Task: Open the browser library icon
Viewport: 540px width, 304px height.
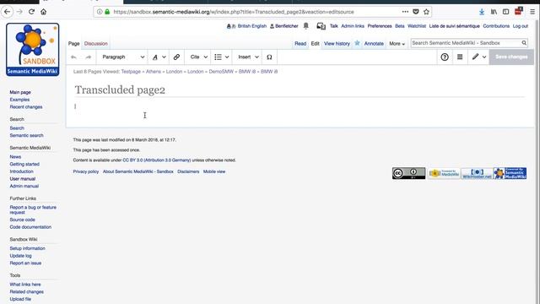Action: coord(494,12)
